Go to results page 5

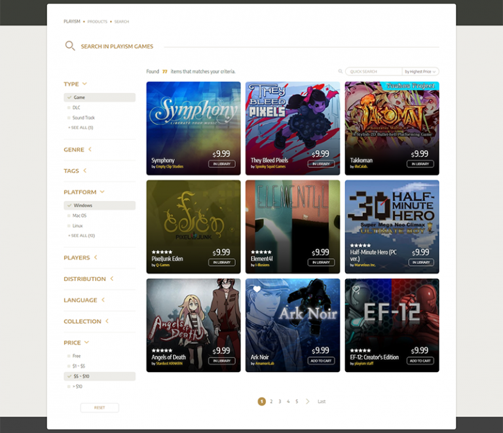[297, 402]
